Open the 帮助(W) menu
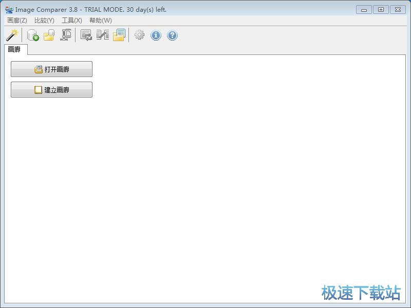 point(101,21)
